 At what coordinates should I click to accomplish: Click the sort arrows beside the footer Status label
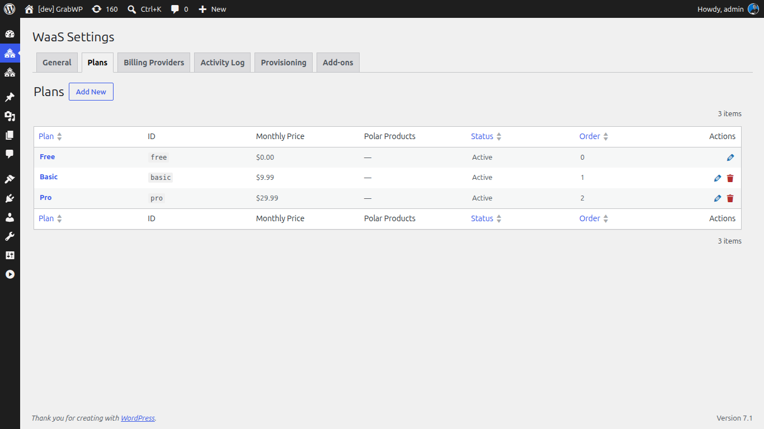499,219
